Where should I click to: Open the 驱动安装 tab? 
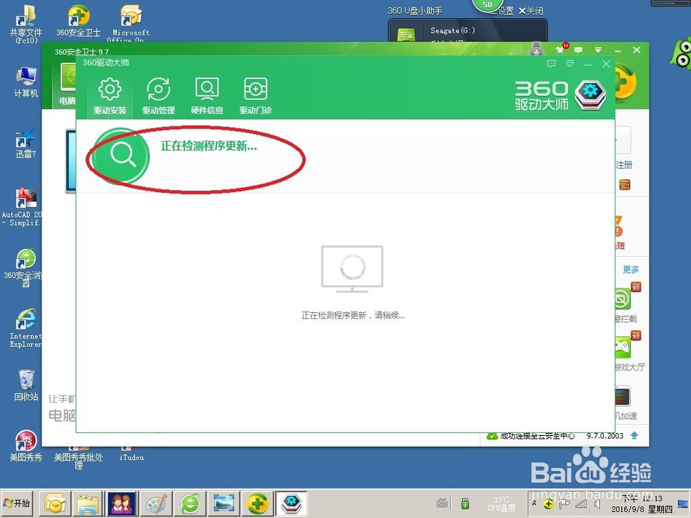(110, 96)
